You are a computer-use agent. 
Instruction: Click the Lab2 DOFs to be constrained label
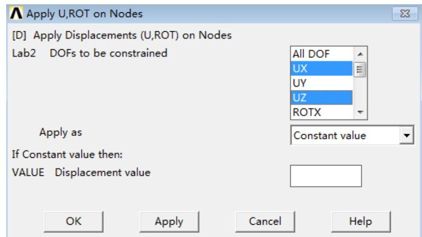coord(90,53)
